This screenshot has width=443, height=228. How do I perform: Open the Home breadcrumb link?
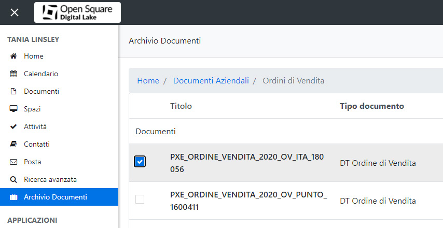tap(148, 81)
